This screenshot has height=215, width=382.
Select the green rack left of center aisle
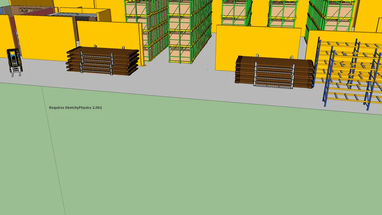pos(148,25)
